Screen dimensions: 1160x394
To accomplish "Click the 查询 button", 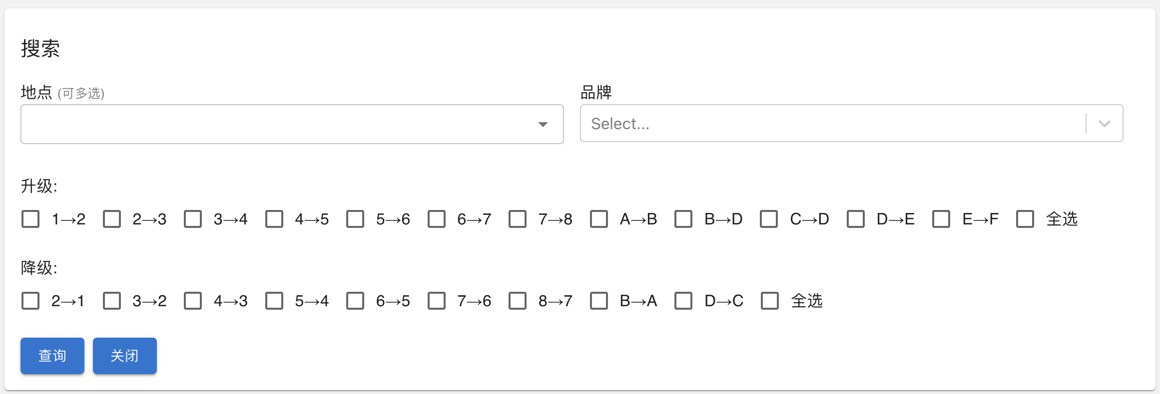I will (x=52, y=356).
